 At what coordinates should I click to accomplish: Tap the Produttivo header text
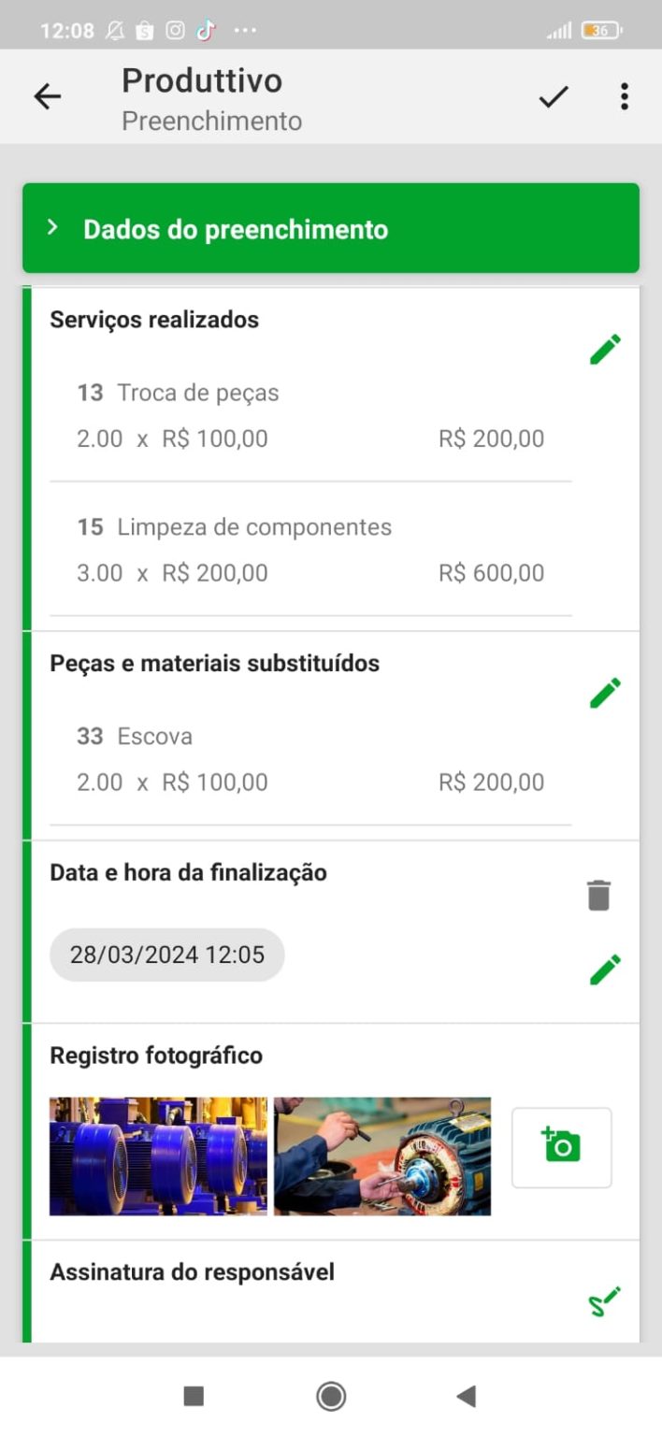(201, 80)
